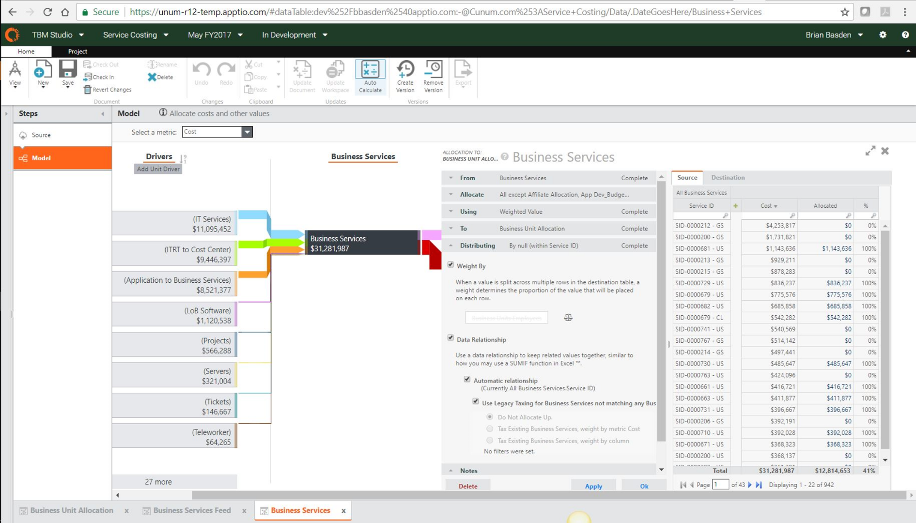Add a column with green plus icon
Image resolution: width=916 pixels, height=523 pixels.
(x=735, y=206)
